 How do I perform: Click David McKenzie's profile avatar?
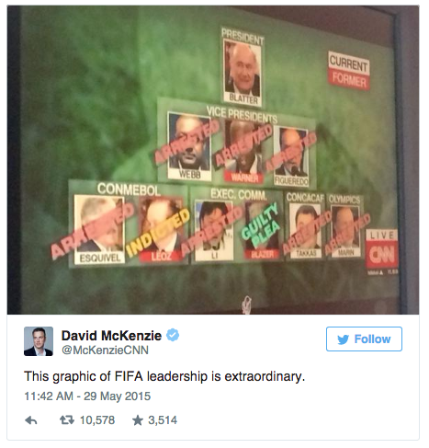(39, 341)
